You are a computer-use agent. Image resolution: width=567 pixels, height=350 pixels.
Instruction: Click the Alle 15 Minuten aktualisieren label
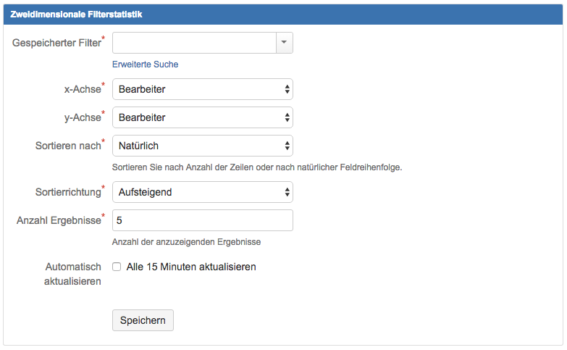point(191,267)
